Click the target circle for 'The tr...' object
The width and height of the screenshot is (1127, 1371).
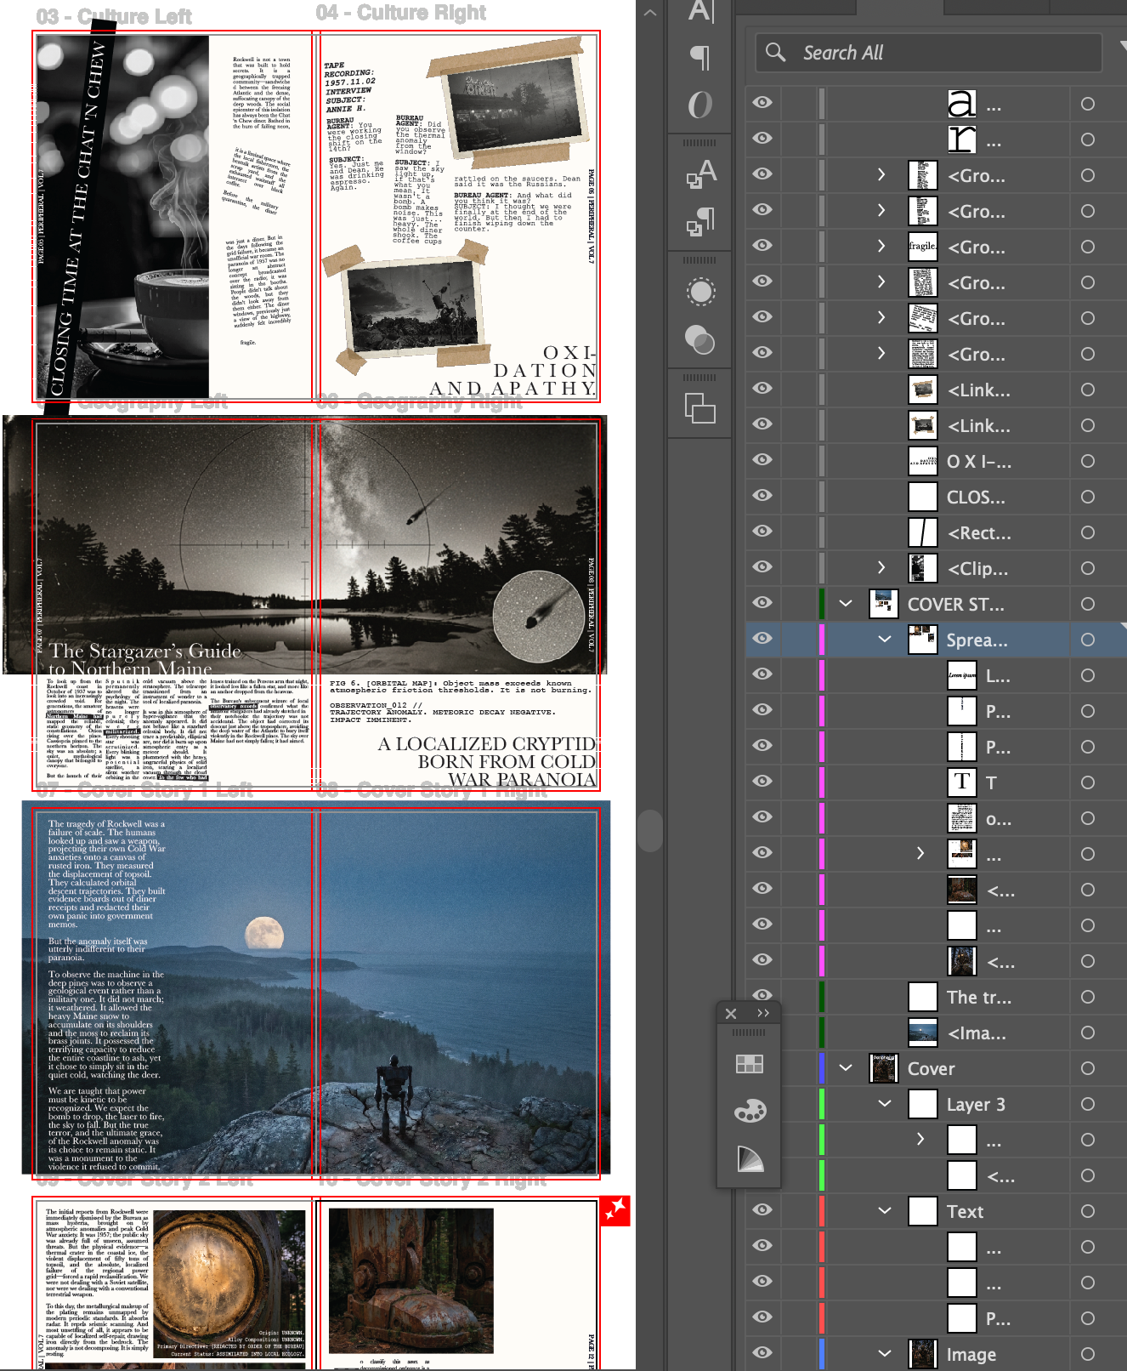coord(1088,997)
